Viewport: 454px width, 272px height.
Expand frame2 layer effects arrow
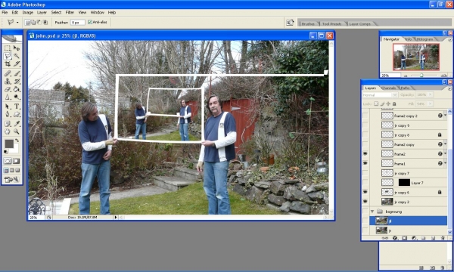pyautogui.click(x=446, y=154)
